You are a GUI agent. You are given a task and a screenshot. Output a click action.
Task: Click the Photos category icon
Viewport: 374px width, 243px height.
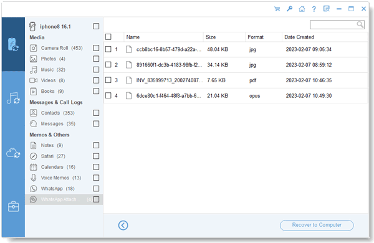pyautogui.click(x=34, y=59)
